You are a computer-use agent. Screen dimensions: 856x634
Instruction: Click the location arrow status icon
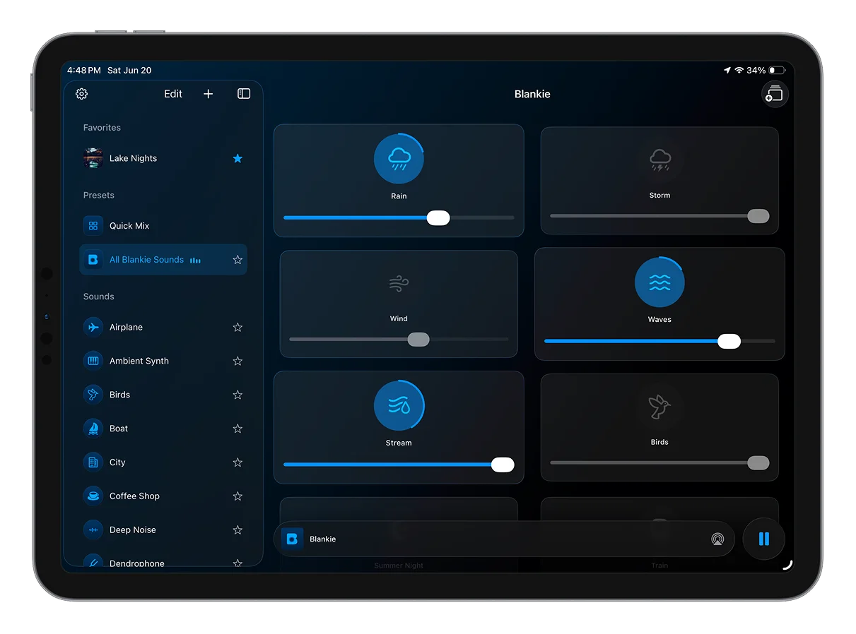click(x=727, y=71)
